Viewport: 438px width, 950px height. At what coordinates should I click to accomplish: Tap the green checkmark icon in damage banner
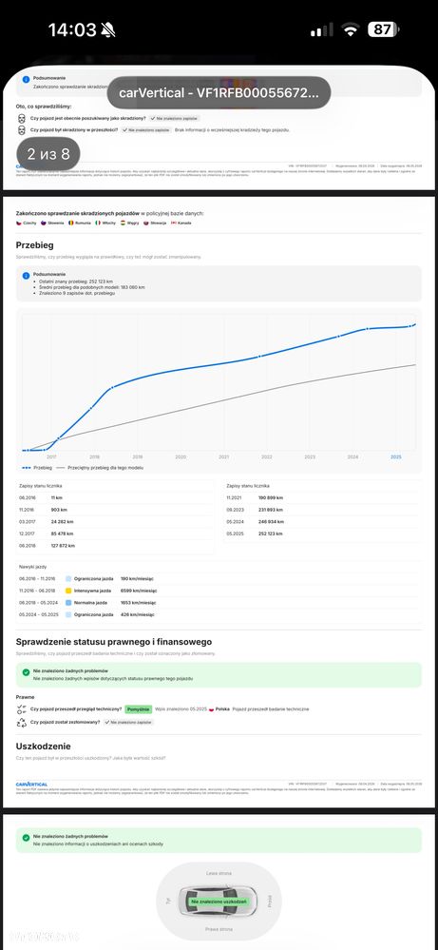coord(26,837)
